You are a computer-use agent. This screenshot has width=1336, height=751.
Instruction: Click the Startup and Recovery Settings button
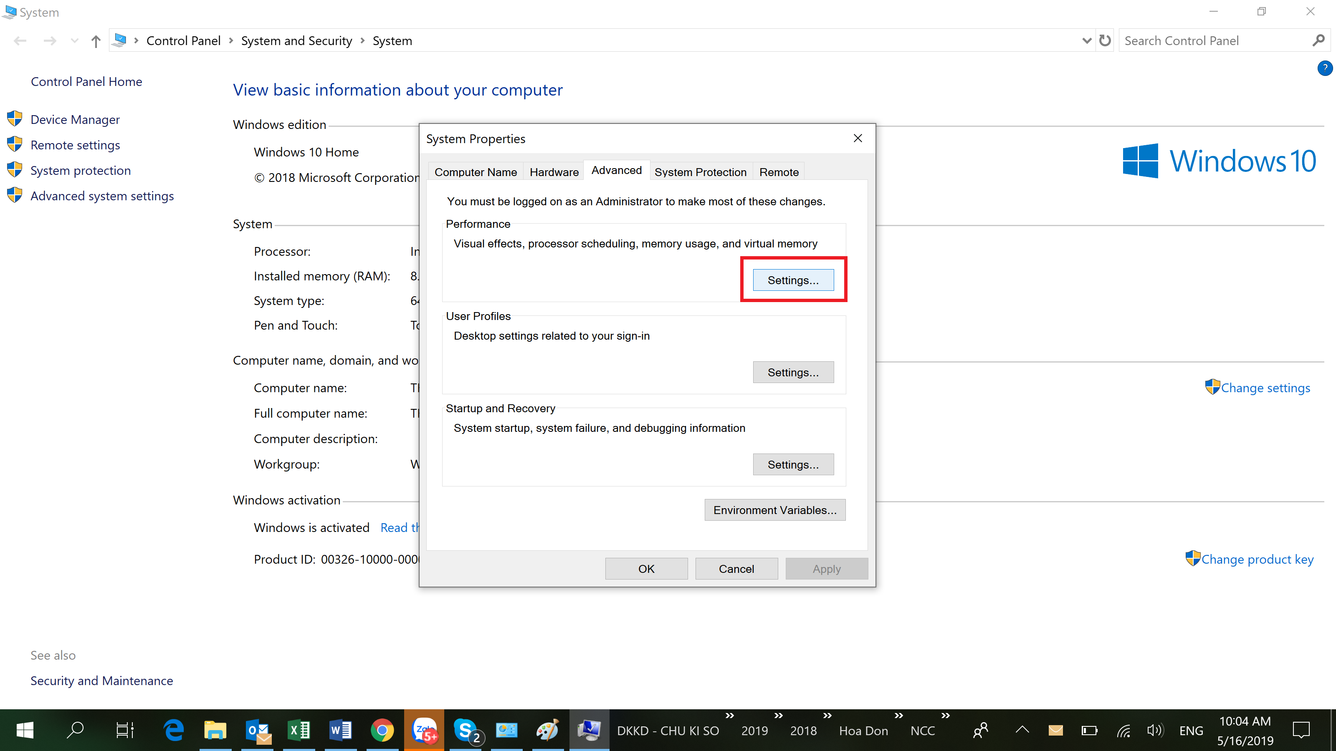tap(793, 464)
